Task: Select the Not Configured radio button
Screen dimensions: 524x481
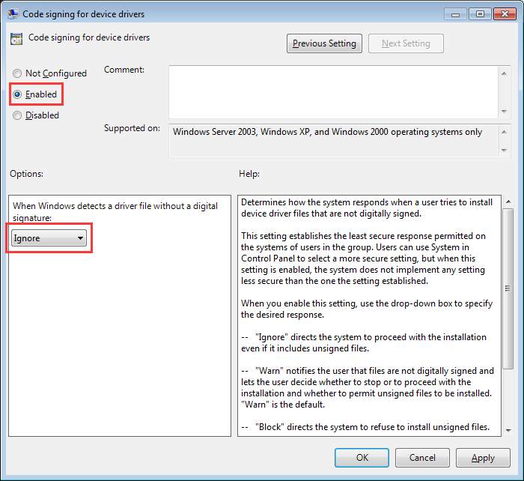Action: (x=17, y=73)
